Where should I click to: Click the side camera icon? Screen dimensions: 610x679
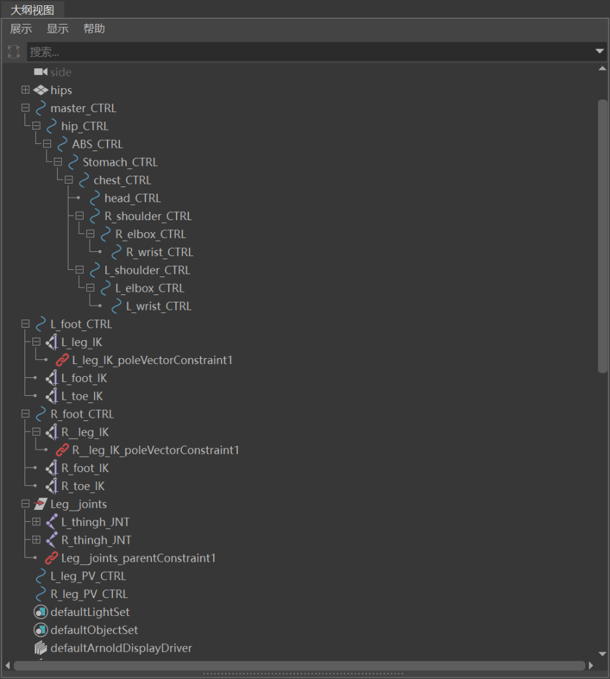40,72
